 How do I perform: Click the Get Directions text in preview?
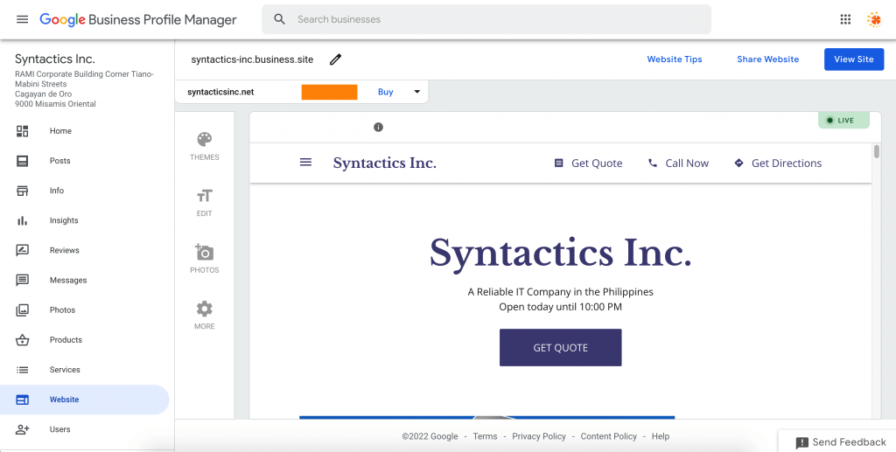click(787, 163)
